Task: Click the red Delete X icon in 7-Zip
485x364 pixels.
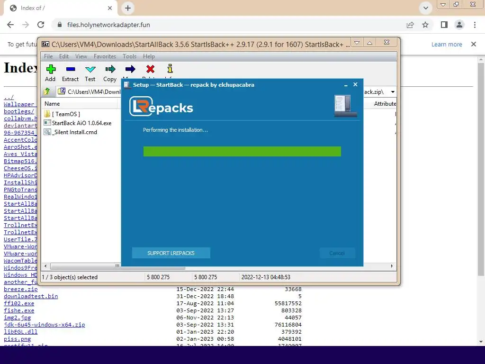Action: pos(150,69)
